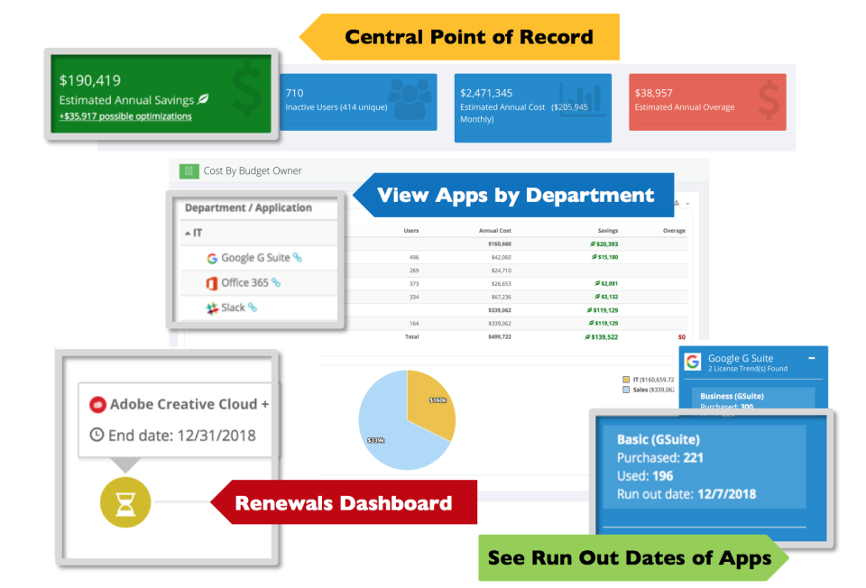Collapse the IT department group
The height and width of the screenshot is (588, 866).
187,232
